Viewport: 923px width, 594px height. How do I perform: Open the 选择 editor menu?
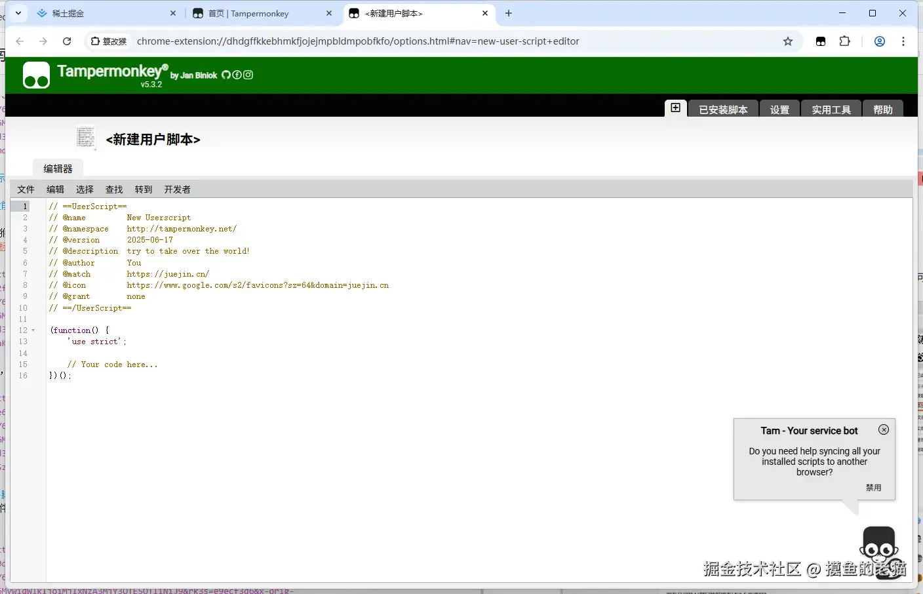pyautogui.click(x=85, y=189)
